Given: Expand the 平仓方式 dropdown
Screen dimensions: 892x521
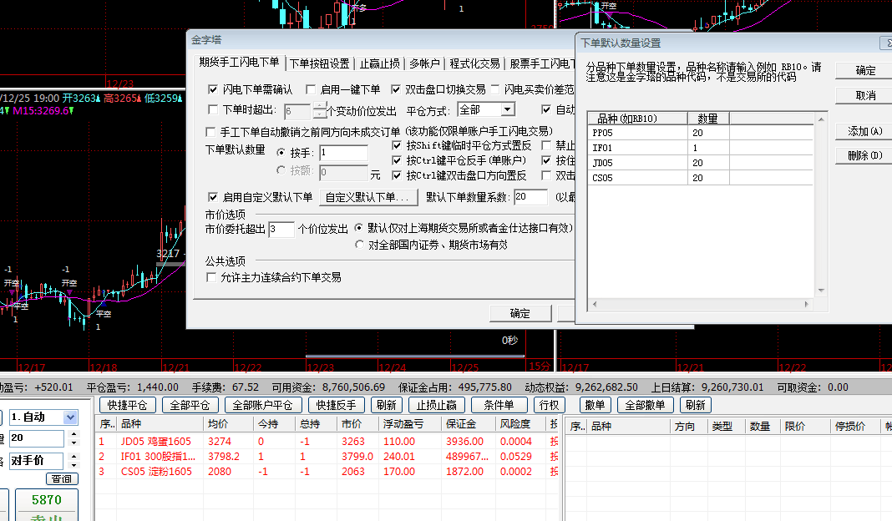Looking at the screenshot, I should [x=508, y=110].
